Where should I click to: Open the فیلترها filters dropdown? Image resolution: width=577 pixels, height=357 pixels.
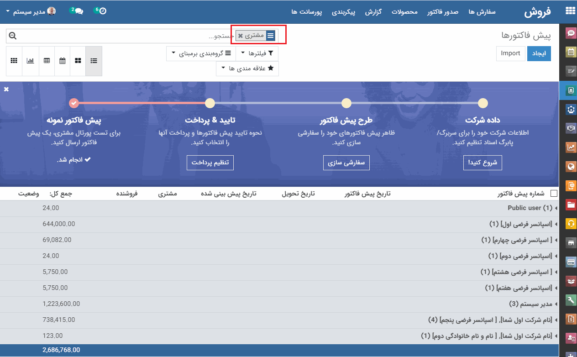(x=257, y=53)
